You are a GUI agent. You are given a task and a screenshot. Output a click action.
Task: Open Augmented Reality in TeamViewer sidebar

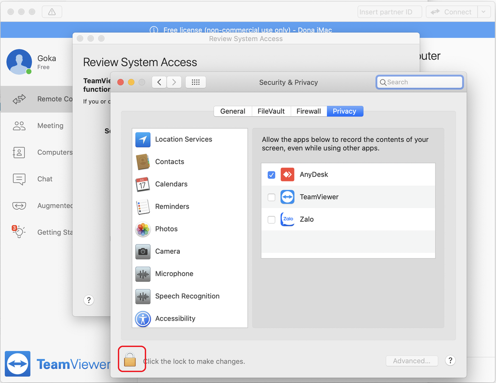click(37, 206)
